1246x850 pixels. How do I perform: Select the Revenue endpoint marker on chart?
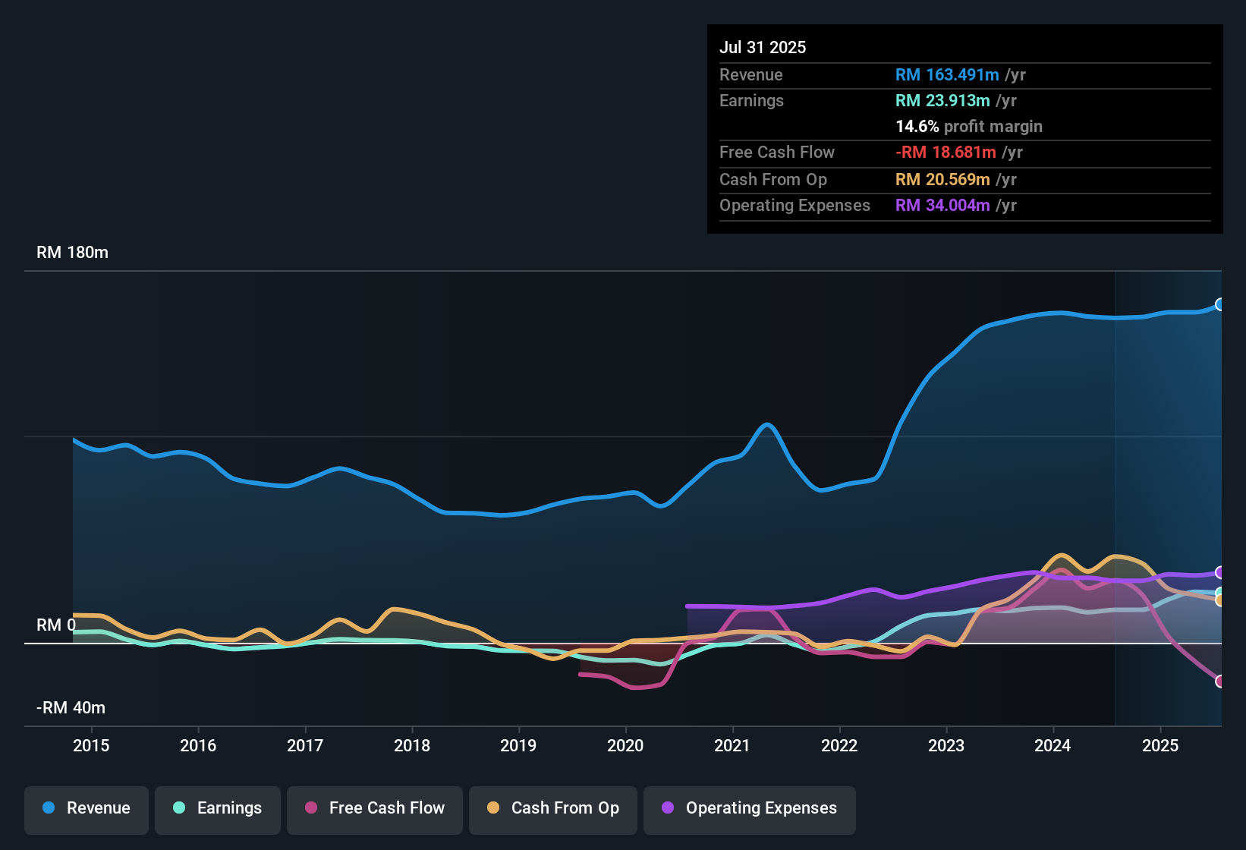pos(1220,304)
